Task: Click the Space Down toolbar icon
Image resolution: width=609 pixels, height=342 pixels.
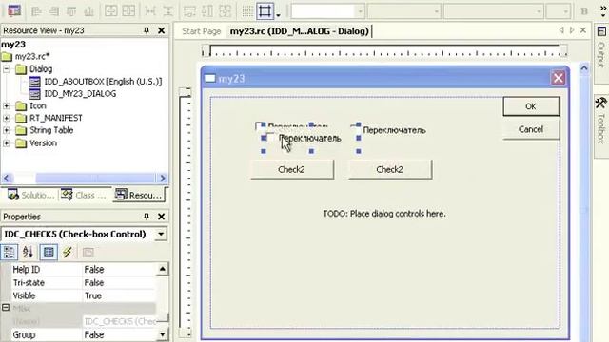Action: [168, 10]
